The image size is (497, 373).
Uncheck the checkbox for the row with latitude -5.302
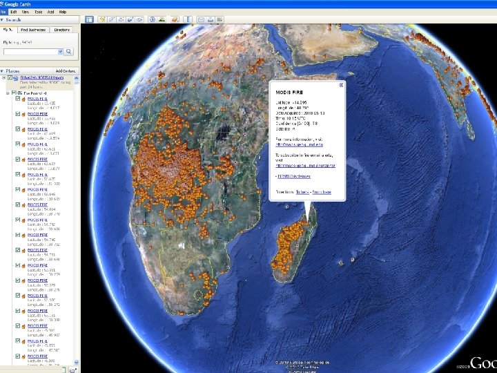18,325
